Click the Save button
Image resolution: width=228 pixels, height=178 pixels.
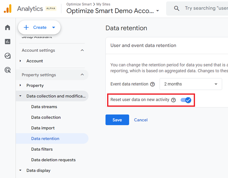coord(117,120)
